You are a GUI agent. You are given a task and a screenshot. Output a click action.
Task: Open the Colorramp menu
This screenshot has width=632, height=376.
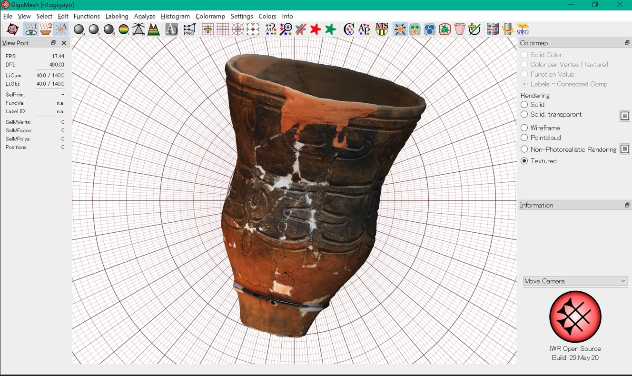[210, 16]
